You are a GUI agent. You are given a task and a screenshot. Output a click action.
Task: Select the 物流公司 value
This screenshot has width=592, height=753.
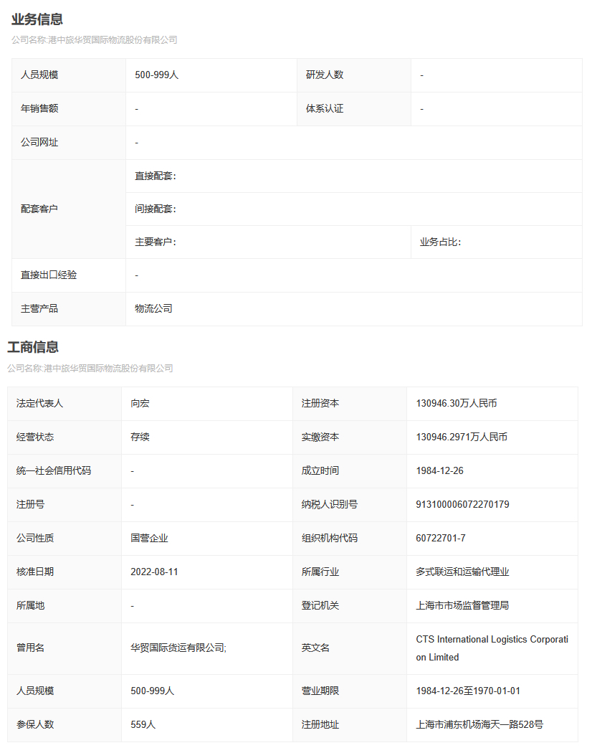coord(153,309)
